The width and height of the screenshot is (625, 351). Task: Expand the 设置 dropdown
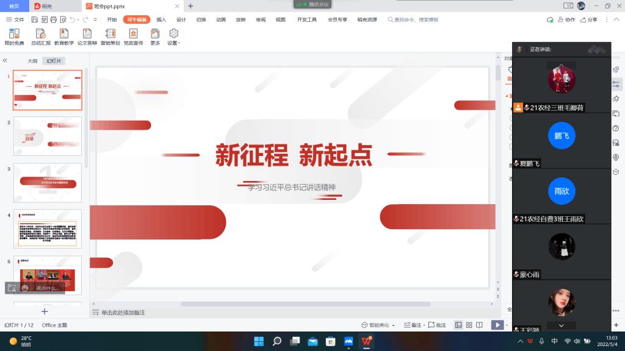[173, 37]
